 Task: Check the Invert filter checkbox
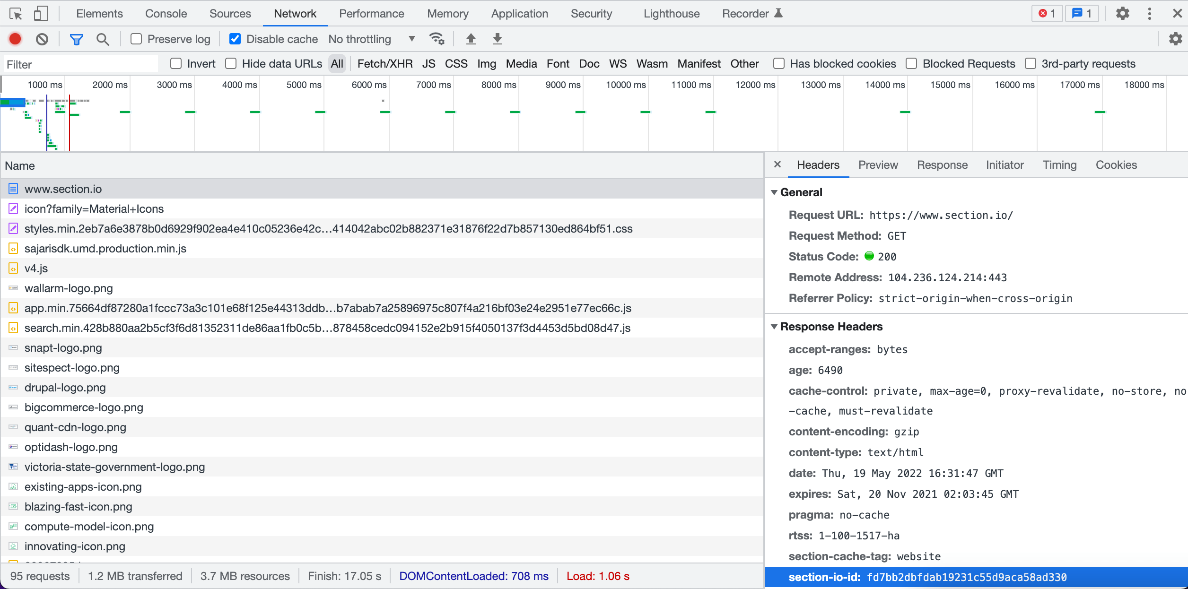(x=176, y=63)
